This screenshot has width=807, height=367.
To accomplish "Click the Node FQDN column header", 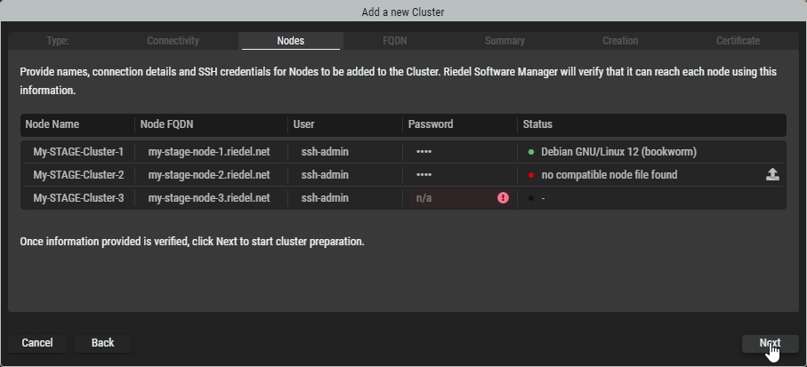I will pos(168,124).
